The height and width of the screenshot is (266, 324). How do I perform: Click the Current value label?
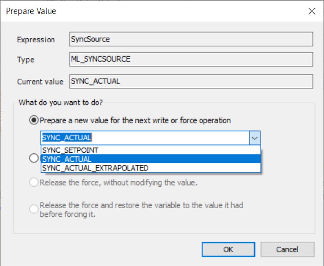click(x=40, y=82)
